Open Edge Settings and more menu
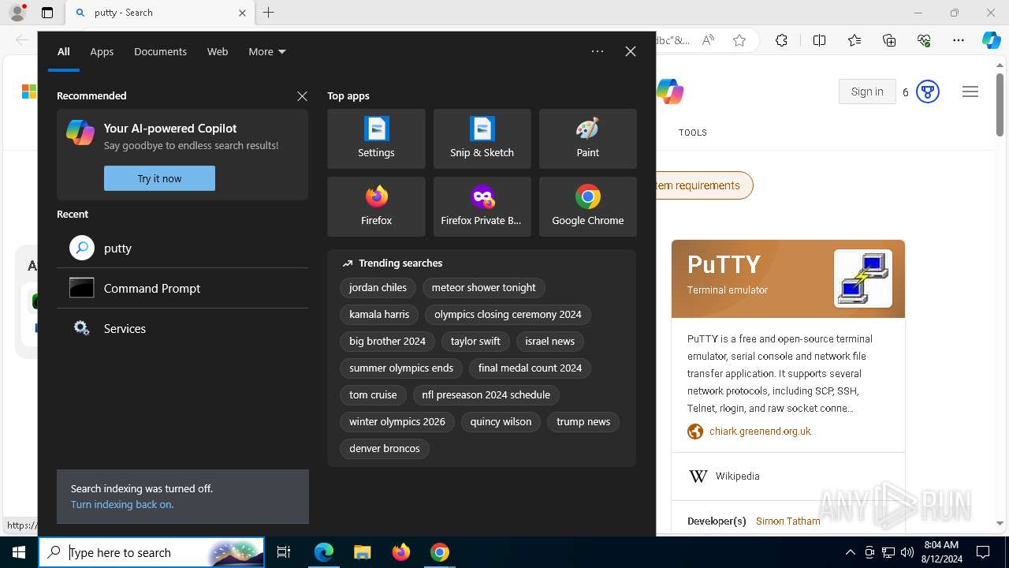 point(959,40)
